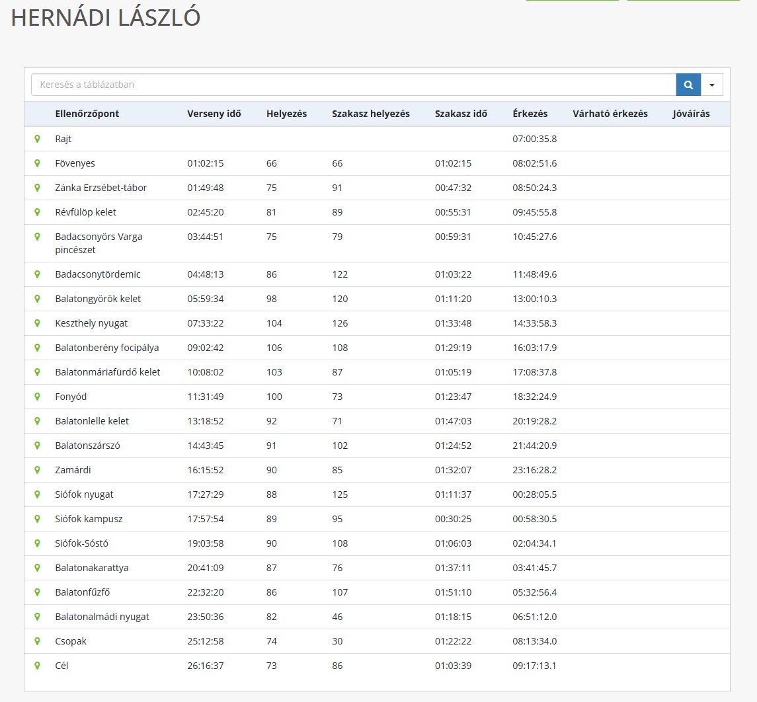
Task: Select the pin icon for Fonyód checkpoint
Action: [38, 397]
